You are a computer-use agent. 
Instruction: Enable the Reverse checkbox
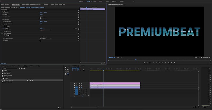click(x=40, y=40)
